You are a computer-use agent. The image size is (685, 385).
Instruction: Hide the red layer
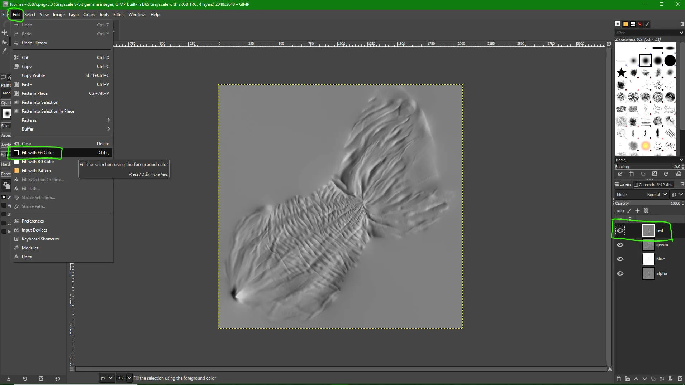(620, 230)
